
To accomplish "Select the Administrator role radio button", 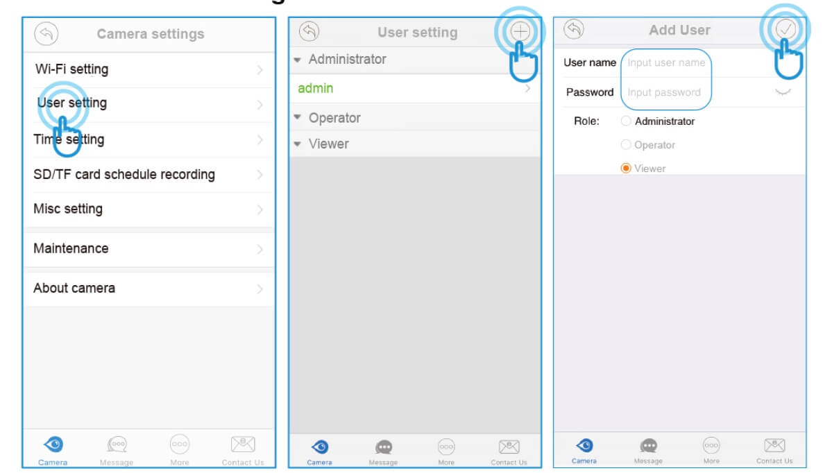I will point(626,121).
